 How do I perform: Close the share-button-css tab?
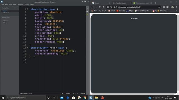(130, 3)
